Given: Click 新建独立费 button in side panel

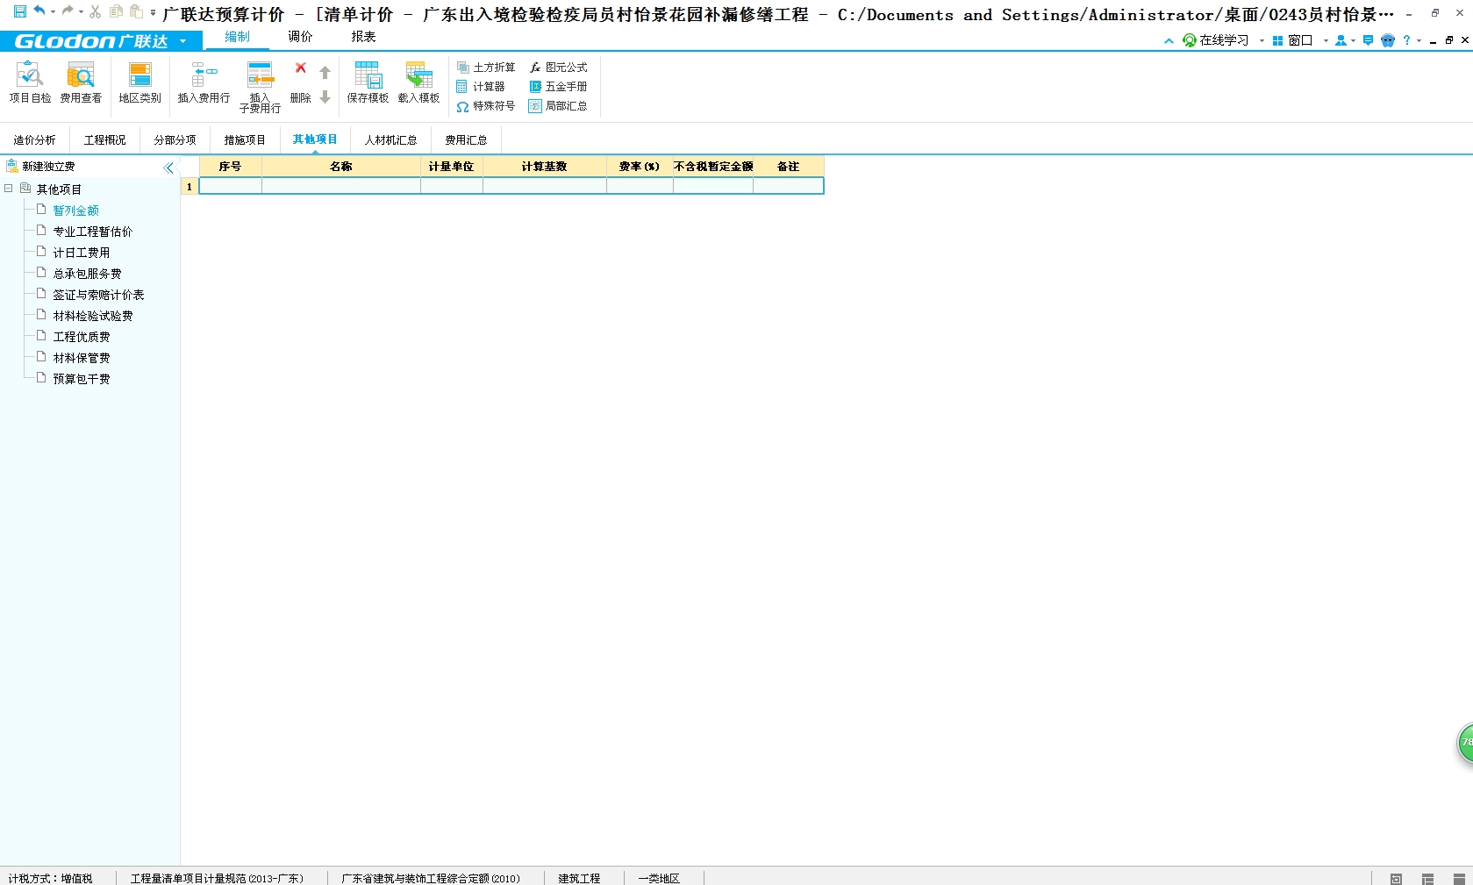Looking at the screenshot, I should point(41,167).
